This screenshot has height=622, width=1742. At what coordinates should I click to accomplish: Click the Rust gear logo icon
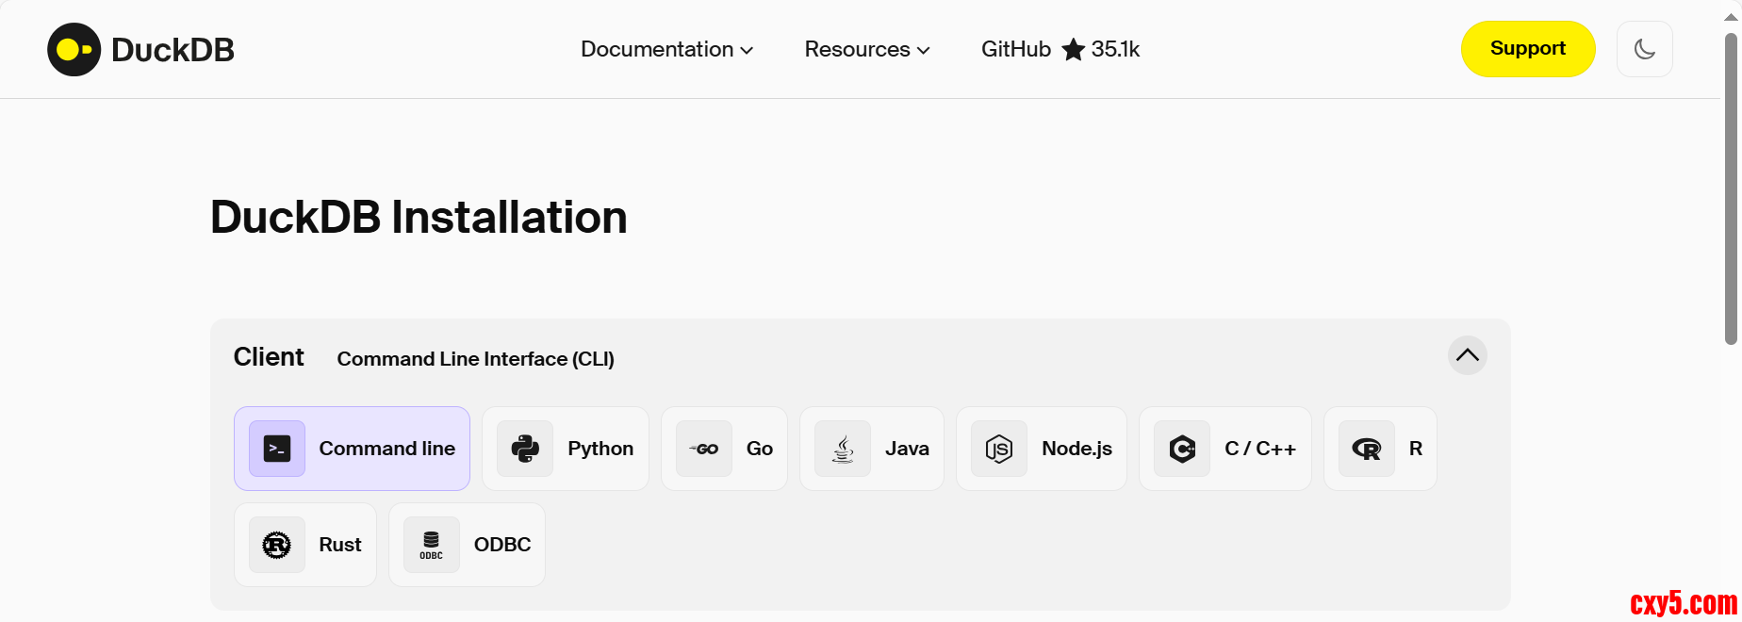click(277, 545)
